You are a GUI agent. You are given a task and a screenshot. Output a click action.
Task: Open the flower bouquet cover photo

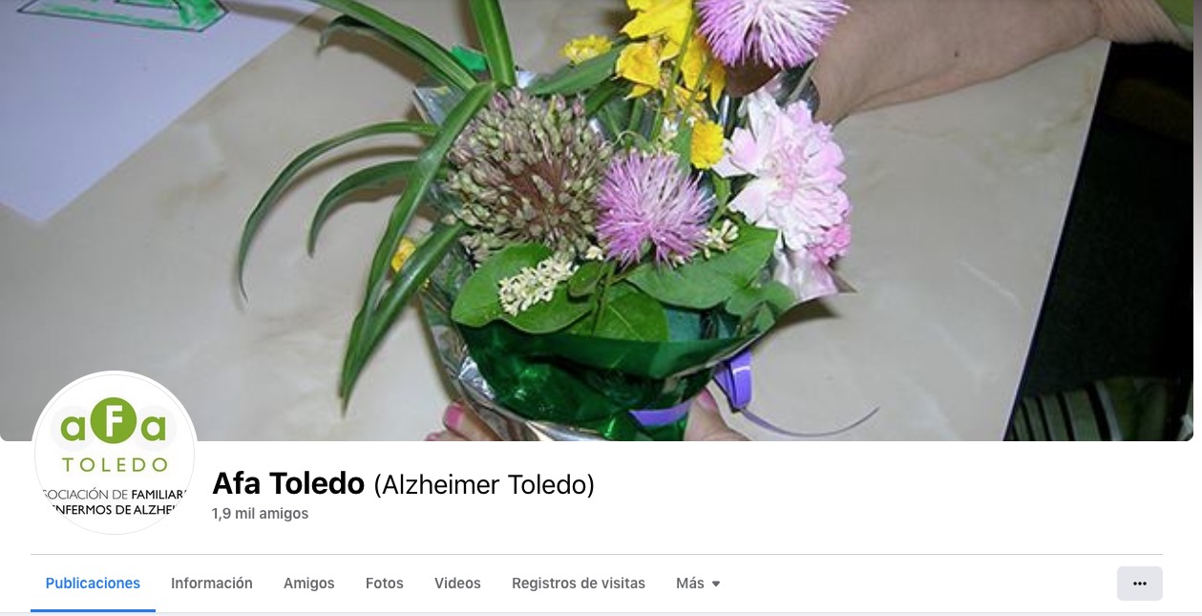point(601,221)
